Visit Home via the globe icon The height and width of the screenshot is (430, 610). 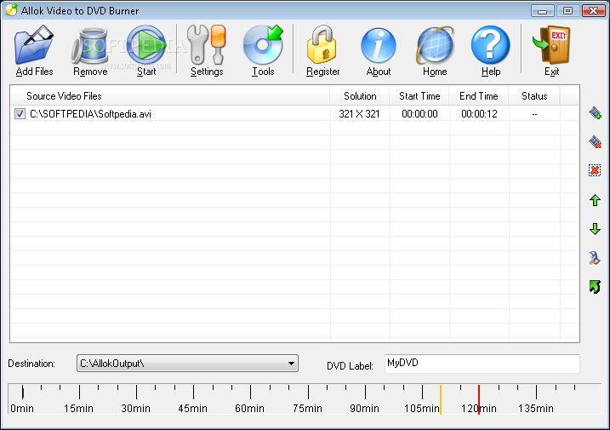tap(435, 46)
